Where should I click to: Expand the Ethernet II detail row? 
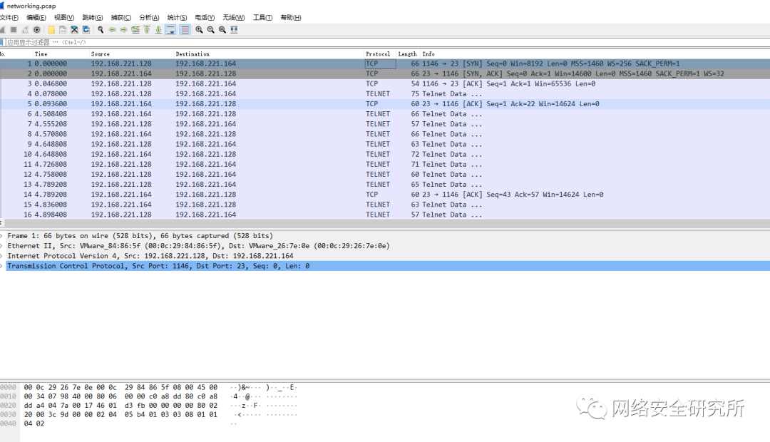click(x=4, y=245)
